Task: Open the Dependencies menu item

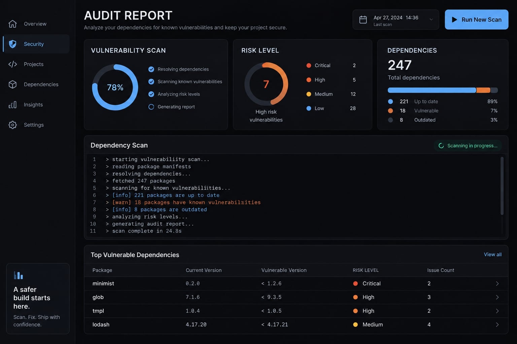Action: point(36,84)
